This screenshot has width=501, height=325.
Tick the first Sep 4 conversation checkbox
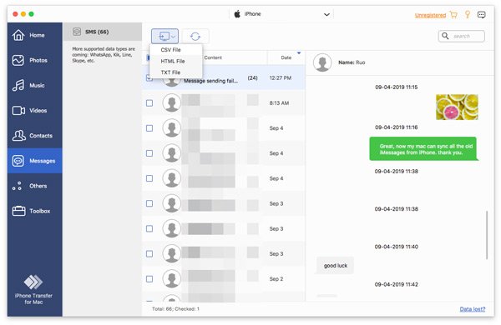coord(149,128)
